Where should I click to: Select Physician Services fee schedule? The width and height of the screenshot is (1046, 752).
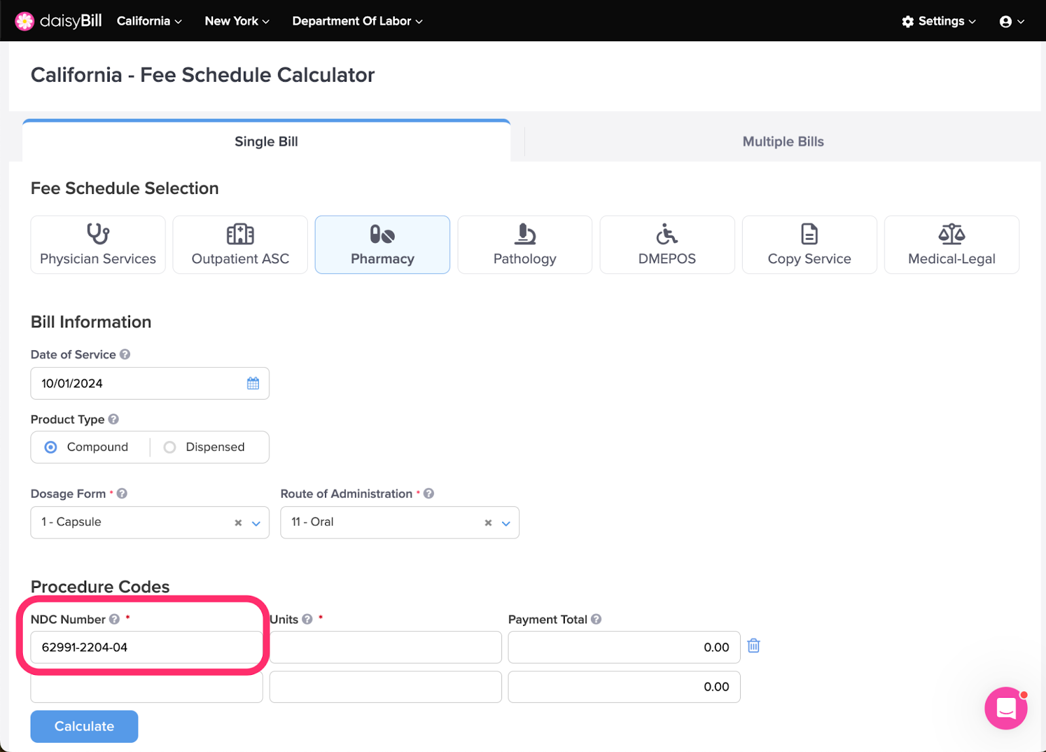click(x=98, y=244)
